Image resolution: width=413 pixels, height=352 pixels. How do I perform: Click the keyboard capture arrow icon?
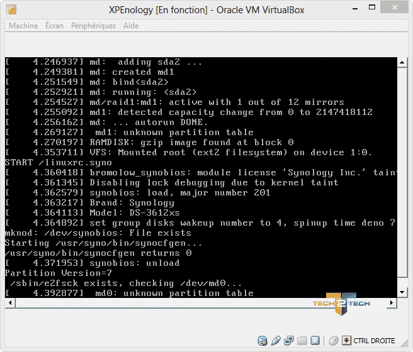click(346, 341)
